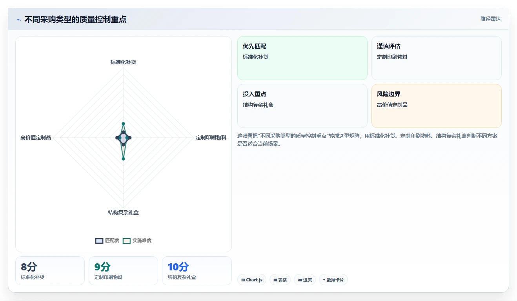
Task: Click the 路径雷达 label in header
Action: click(x=491, y=19)
